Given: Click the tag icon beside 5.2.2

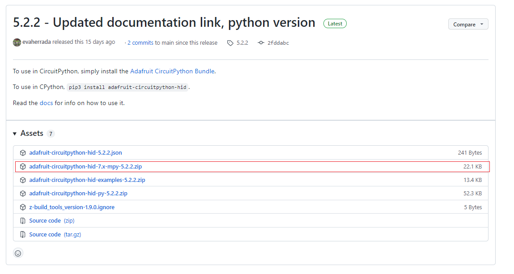Looking at the screenshot, I should tap(230, 43).
